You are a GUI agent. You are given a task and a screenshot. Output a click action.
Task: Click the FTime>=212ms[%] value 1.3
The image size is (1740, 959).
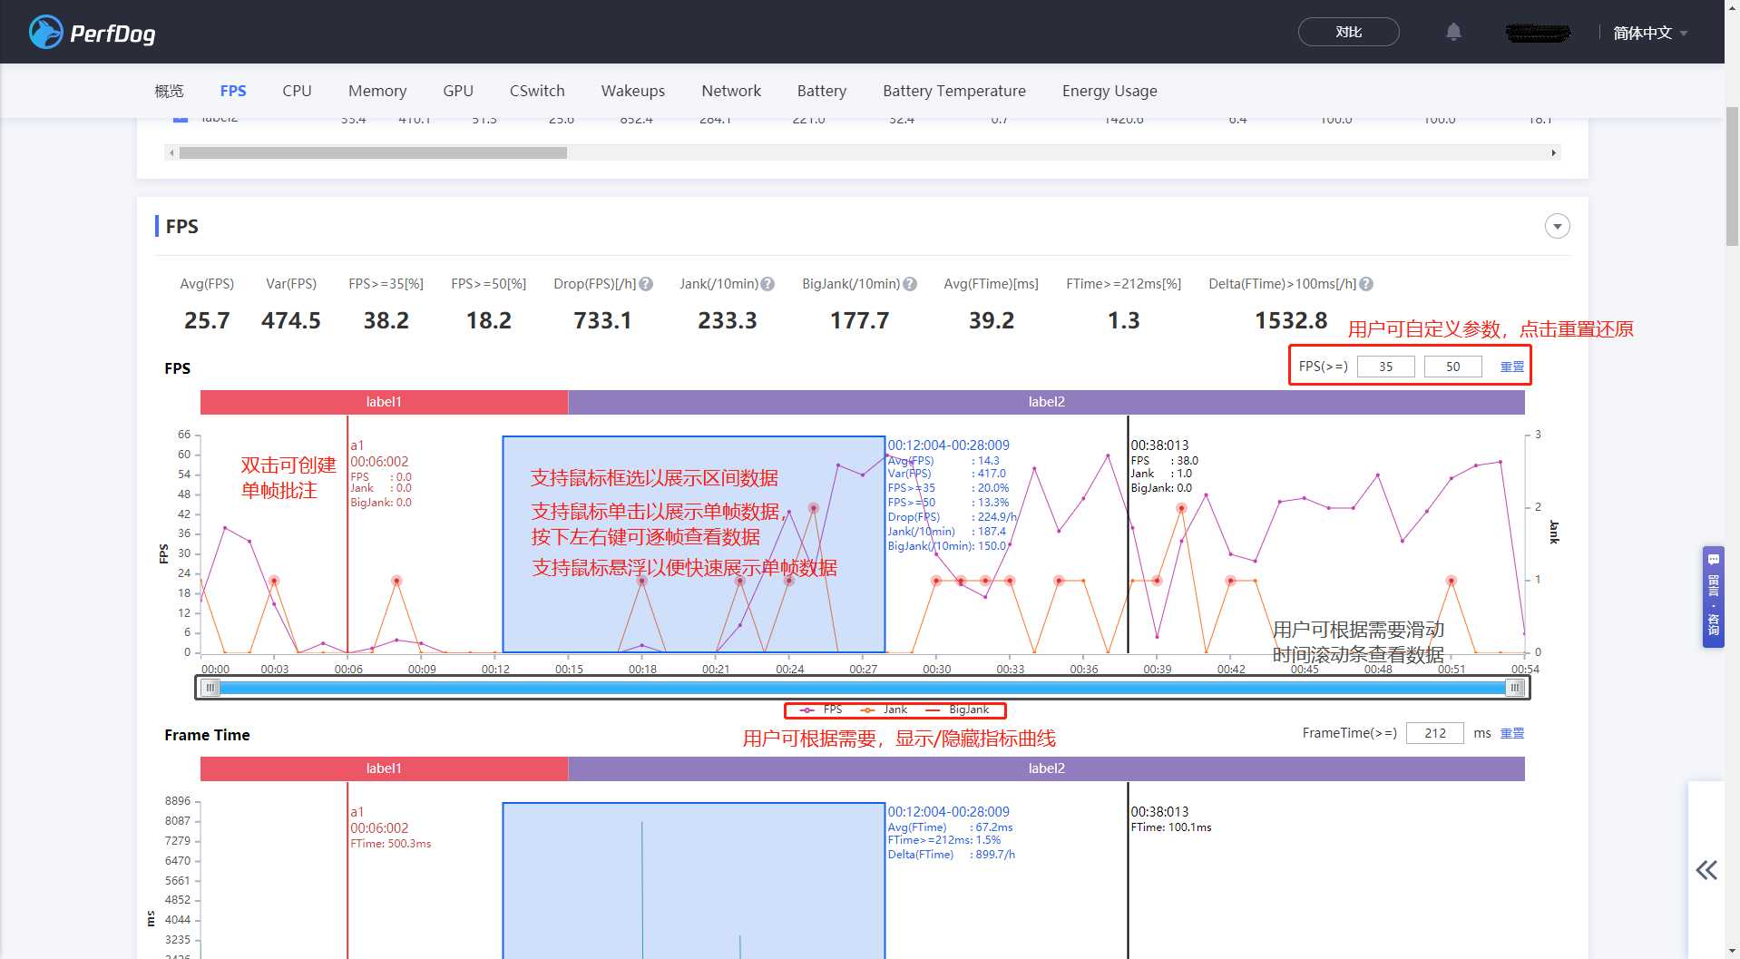tap(1124, 320)
